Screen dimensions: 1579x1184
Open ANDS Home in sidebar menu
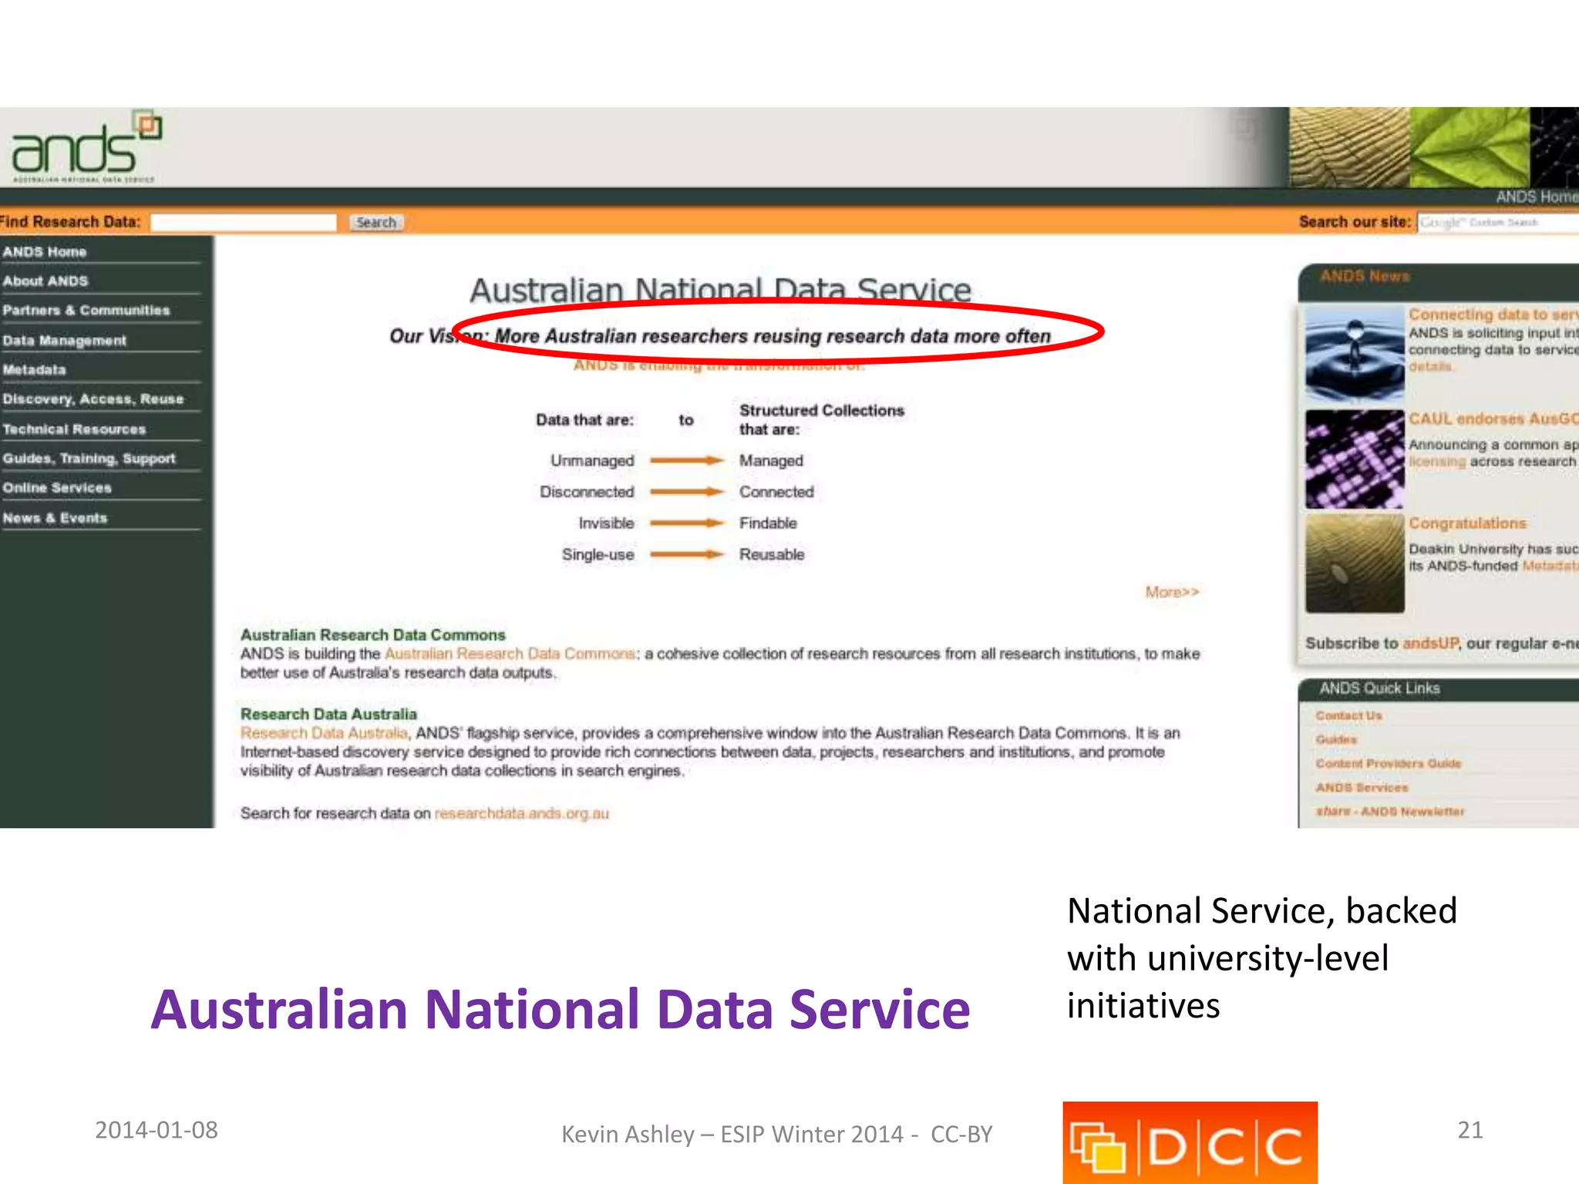45,252
